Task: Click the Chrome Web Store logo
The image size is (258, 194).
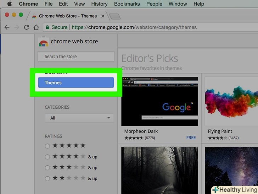Action: point(44,42)
